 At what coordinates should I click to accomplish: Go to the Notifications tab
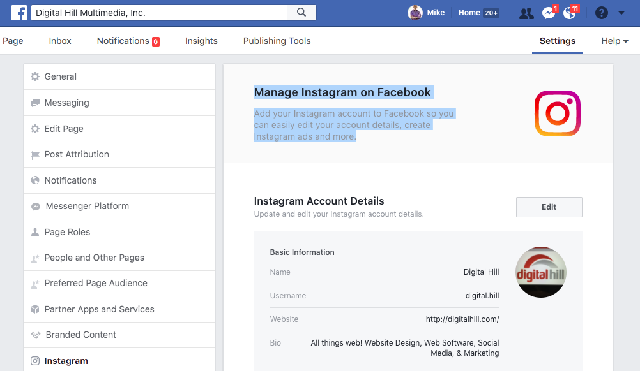tap(123, 41)
